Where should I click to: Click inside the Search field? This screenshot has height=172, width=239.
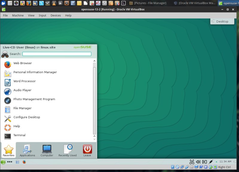(x=57, y=54)
